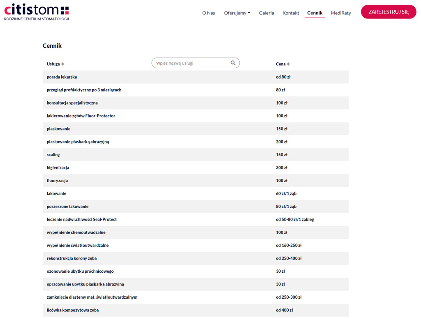Image resolution: width=421 pixels, height=318 pixels.
Task: Click price od 50-80 zł/1 zabieg
Action: 295,219
